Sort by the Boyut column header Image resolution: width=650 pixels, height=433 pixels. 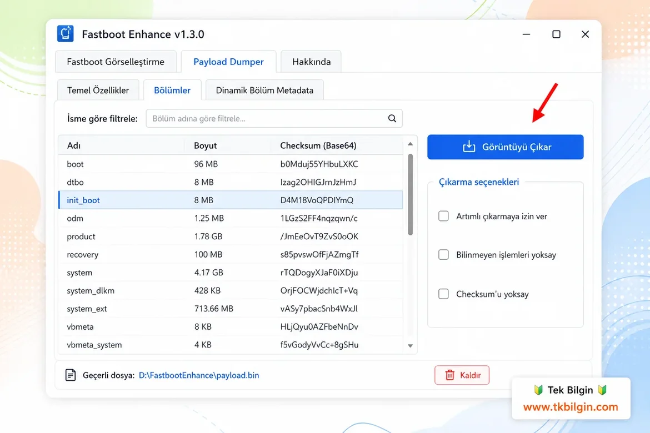click(x=205, y=145)
